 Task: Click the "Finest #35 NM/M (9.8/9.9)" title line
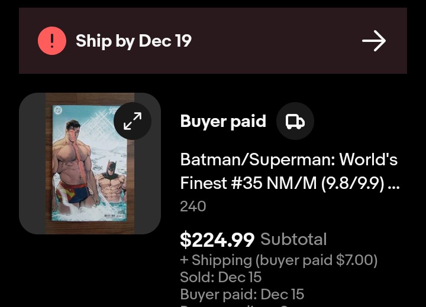pos(283,184)
